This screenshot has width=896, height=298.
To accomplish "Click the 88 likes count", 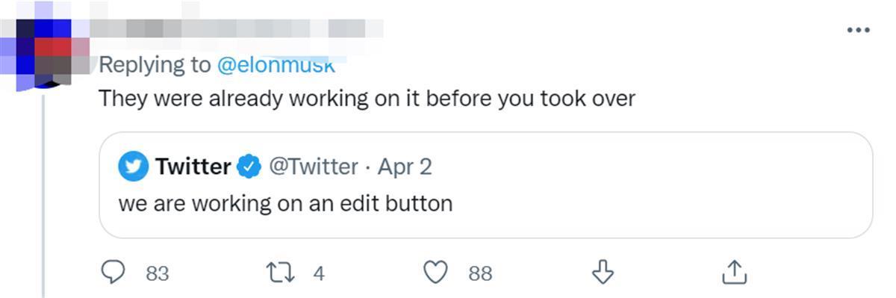I will tap(480, 274).
